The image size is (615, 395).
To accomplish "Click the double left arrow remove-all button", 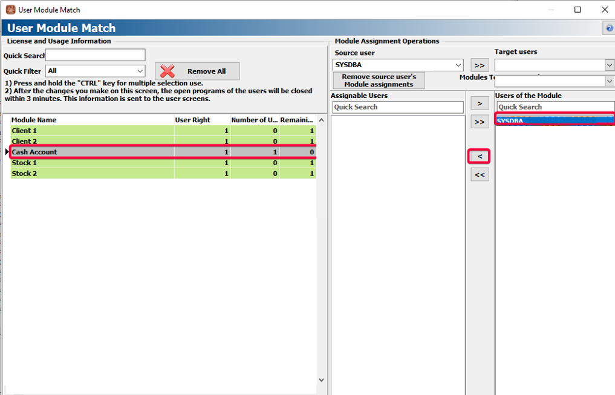I will point(480,175).
